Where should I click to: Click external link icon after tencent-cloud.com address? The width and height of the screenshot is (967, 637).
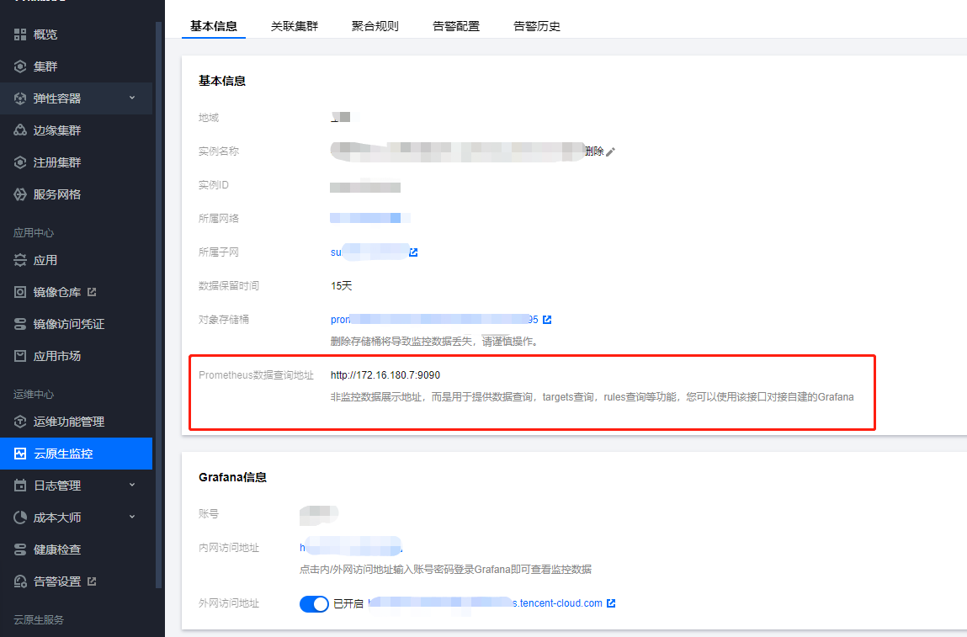pos(611,603)
